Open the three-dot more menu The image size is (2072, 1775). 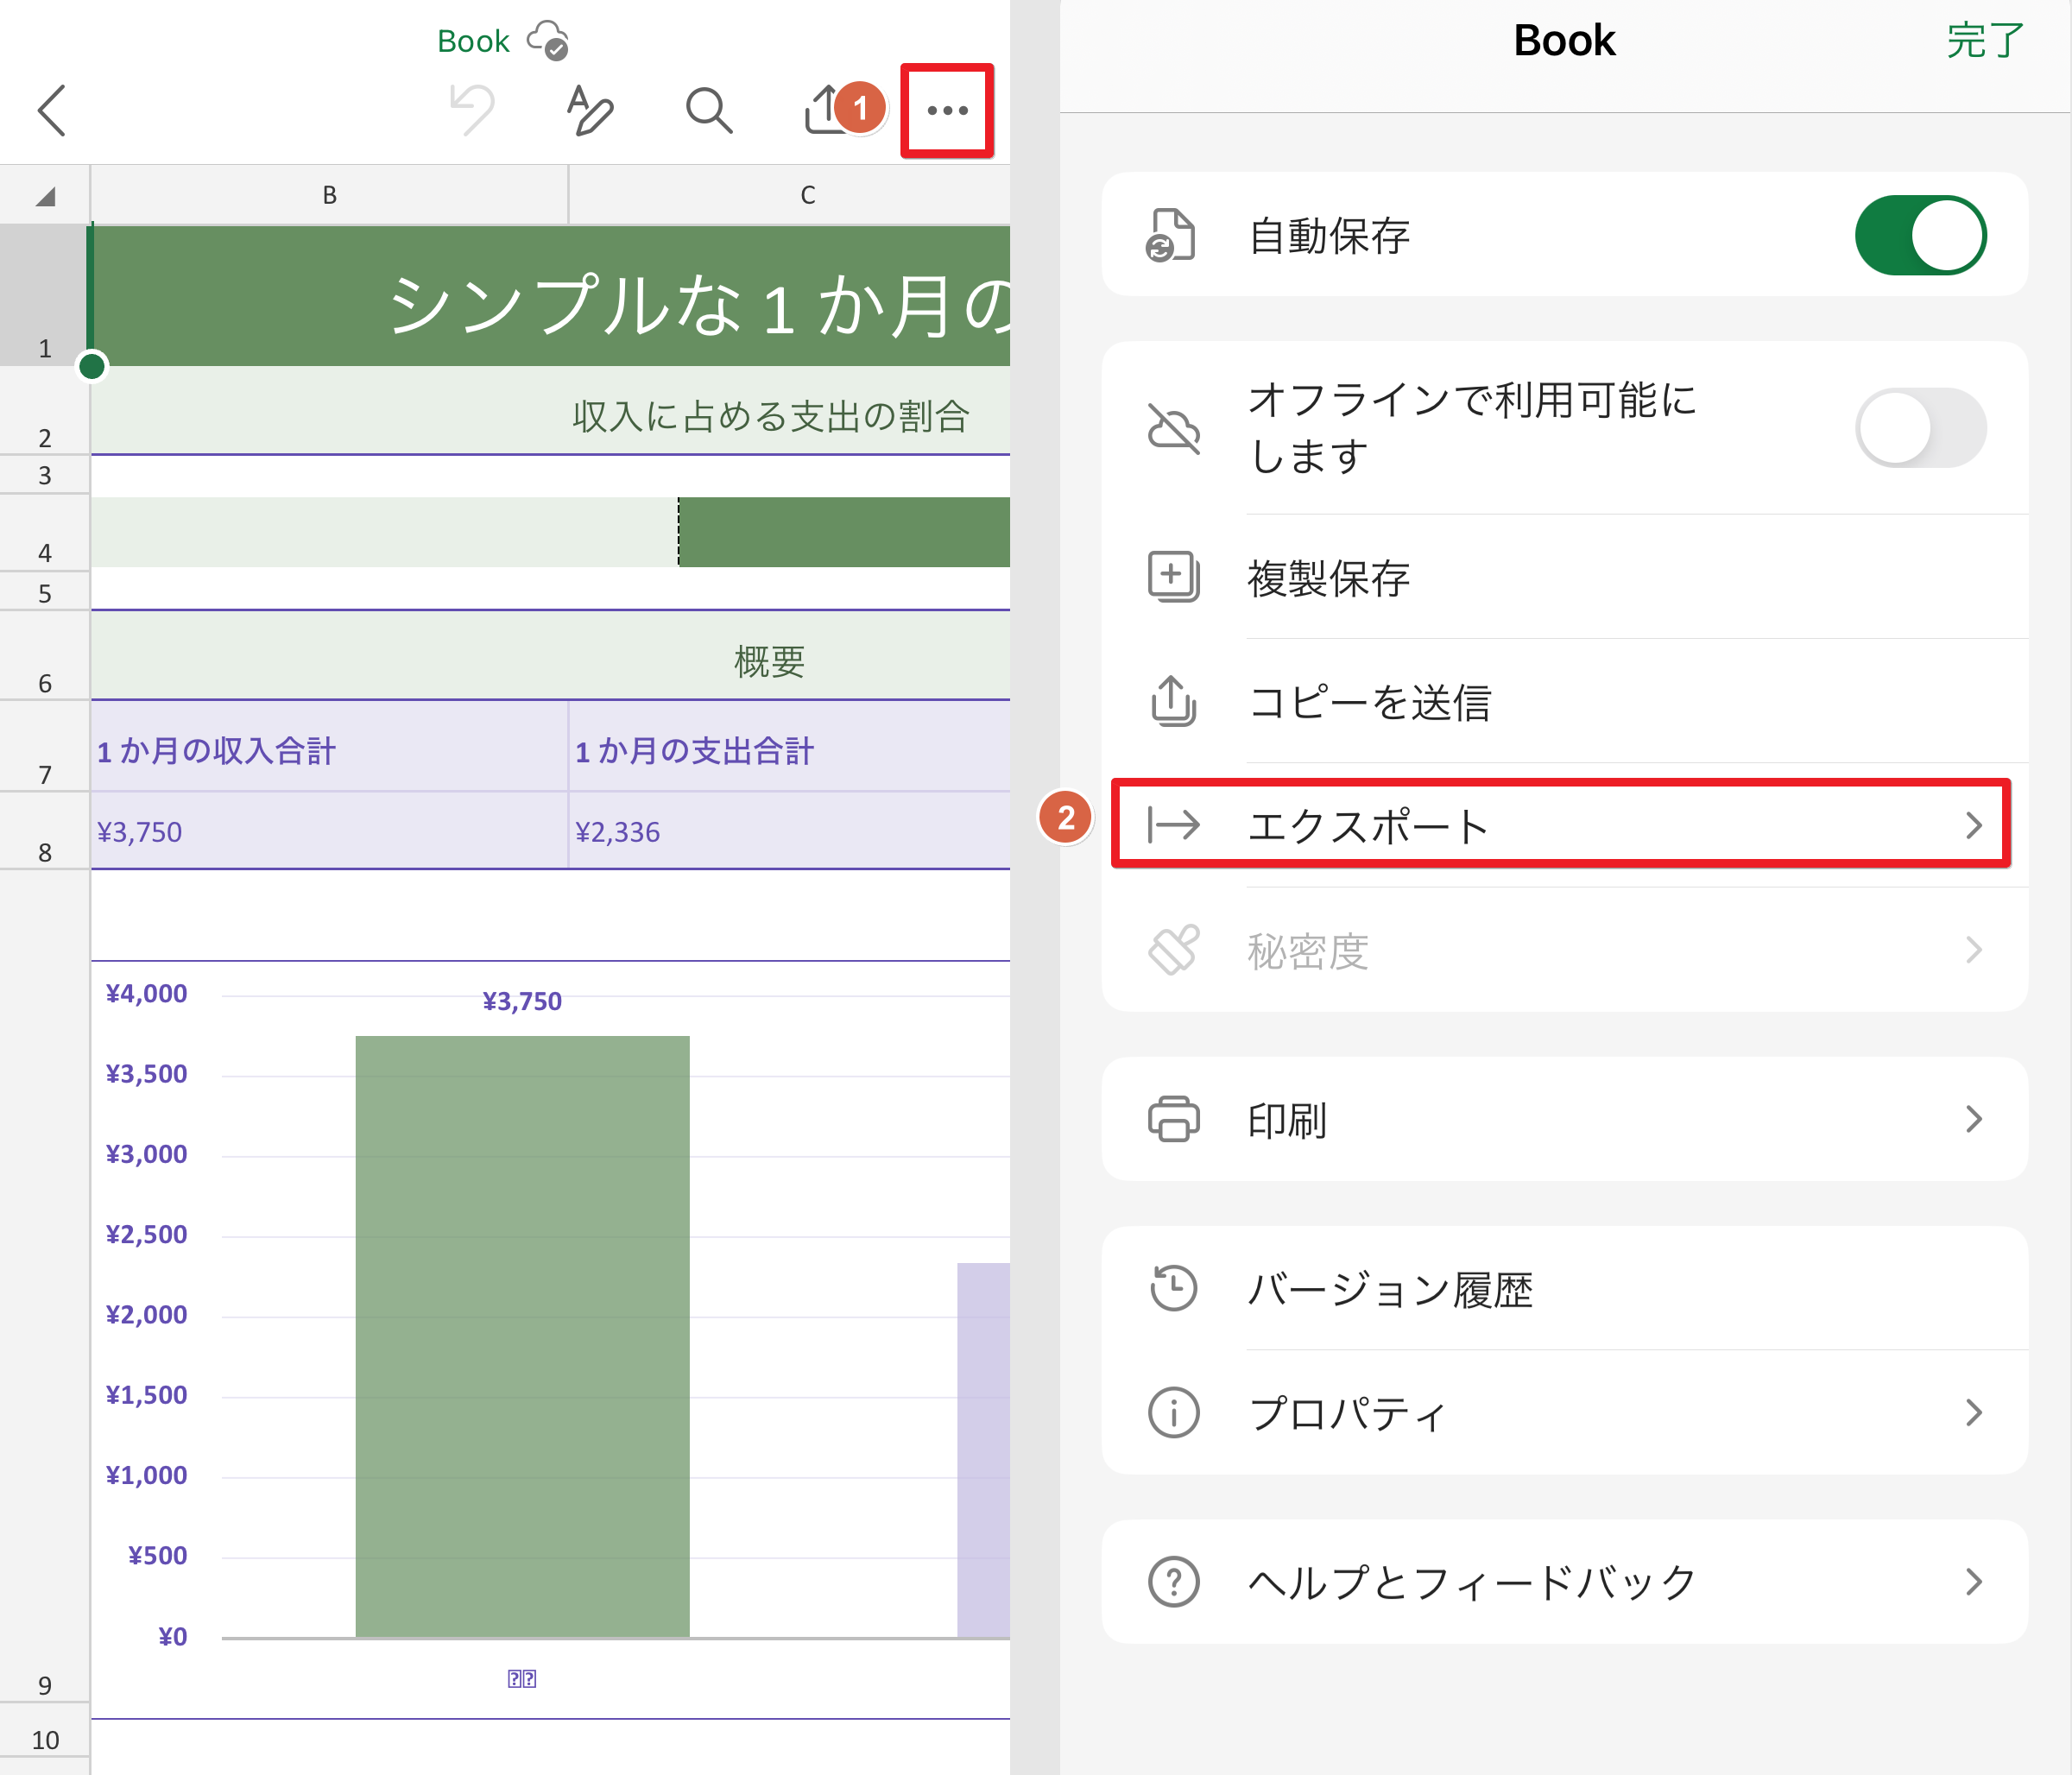click(947, 110)
